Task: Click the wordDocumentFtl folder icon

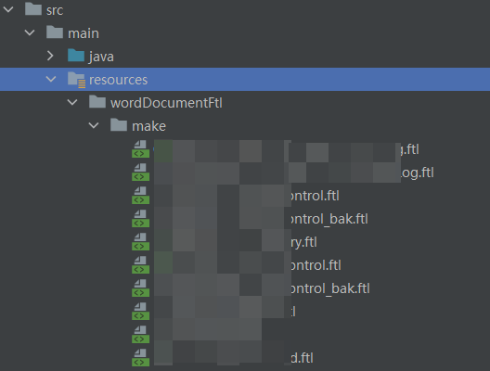Action: 97,102
